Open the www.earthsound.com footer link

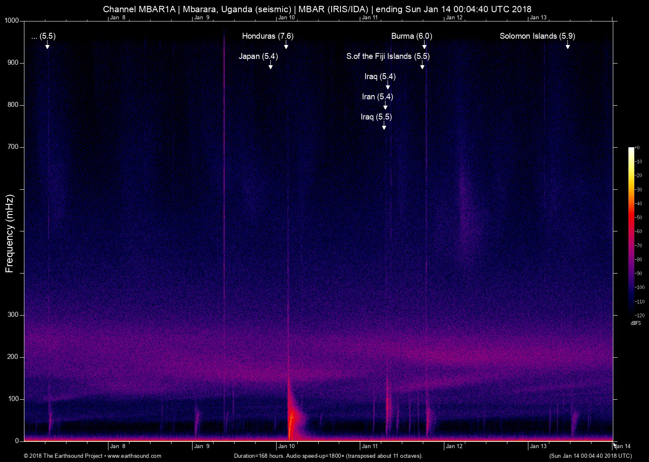[135, 456]
